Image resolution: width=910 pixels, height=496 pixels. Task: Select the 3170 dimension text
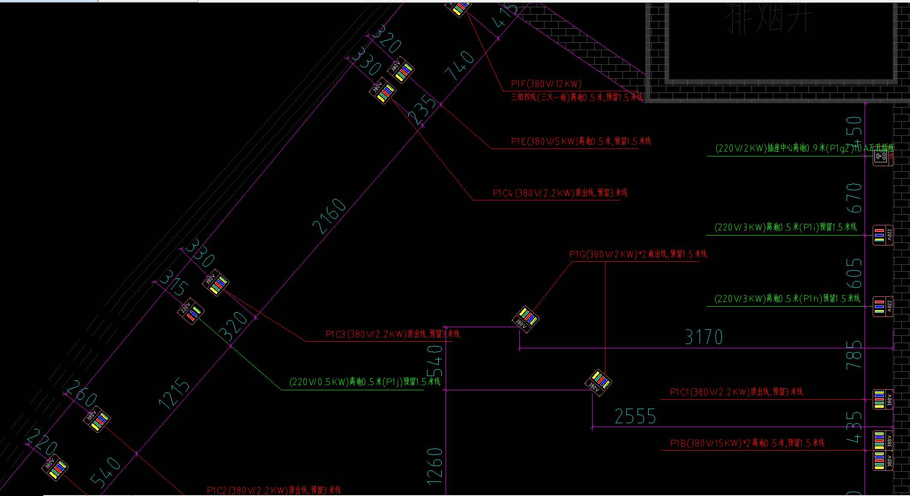click(x=703, y=337)
